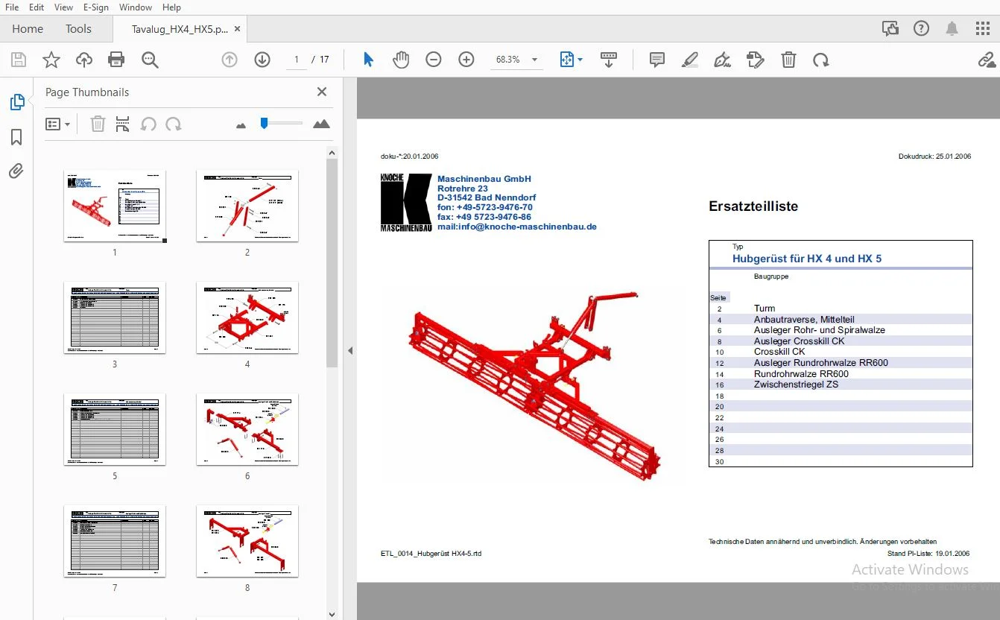Open the Edit menu
The height and width of the screenshot is (620, 1000).
37,7
